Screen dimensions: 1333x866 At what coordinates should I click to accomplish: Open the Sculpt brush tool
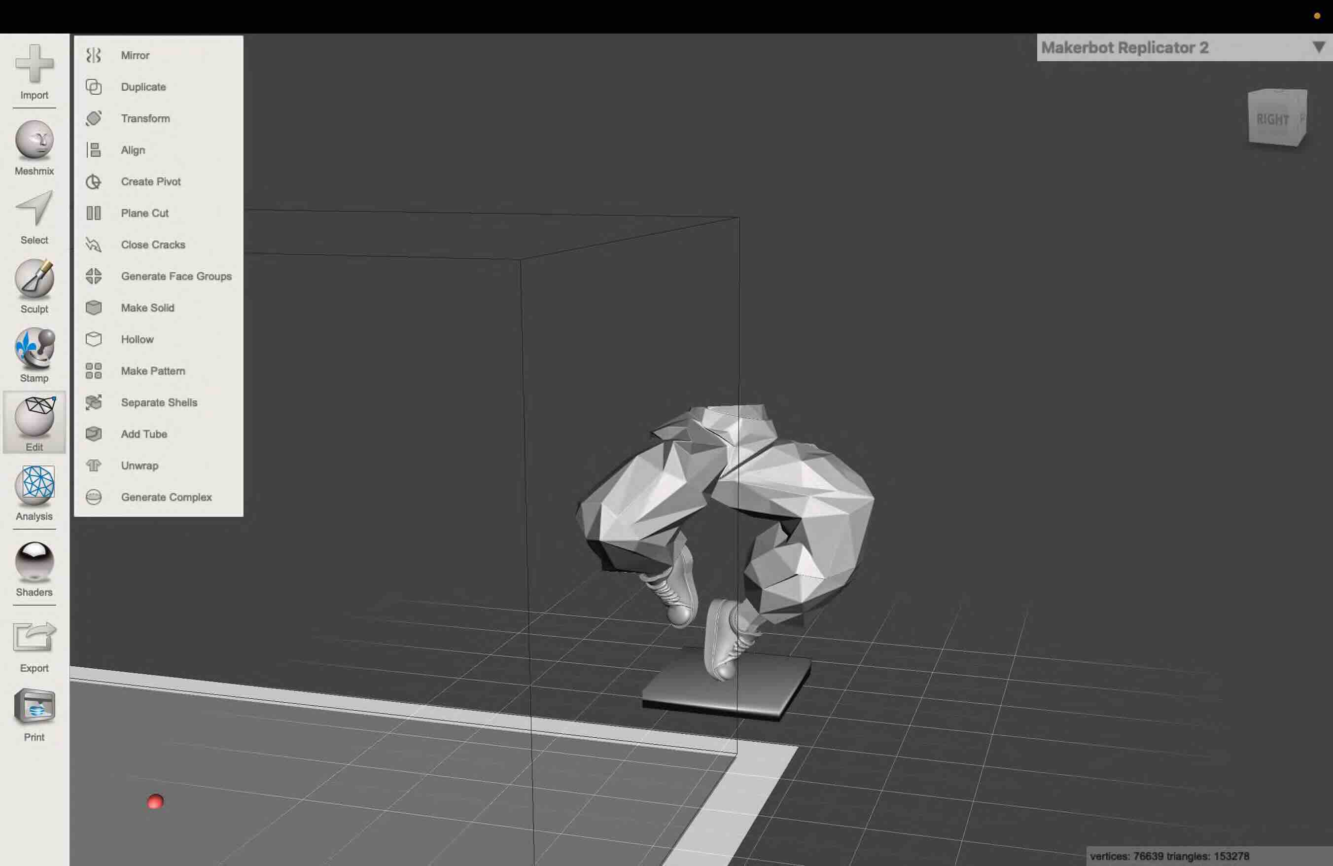34,279
